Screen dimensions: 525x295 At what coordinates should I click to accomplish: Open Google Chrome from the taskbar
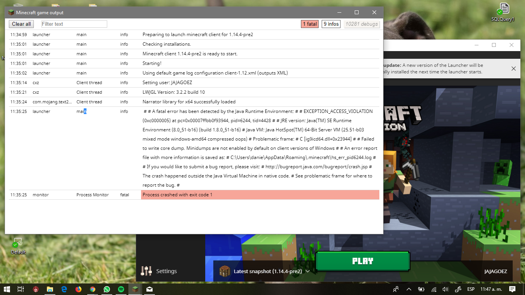point(93,289)
